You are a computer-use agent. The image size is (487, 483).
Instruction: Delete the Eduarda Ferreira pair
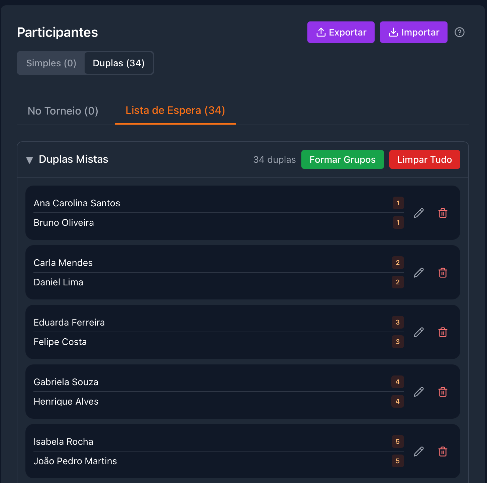(443, 332)
